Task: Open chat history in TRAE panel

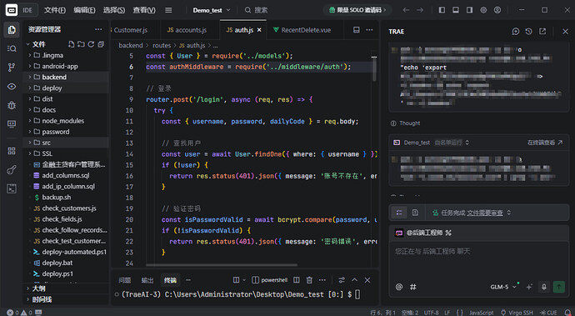Action: click(529, 32)
